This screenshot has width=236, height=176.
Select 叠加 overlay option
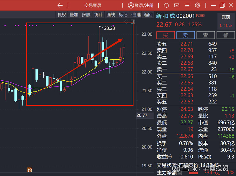(74, 14)
